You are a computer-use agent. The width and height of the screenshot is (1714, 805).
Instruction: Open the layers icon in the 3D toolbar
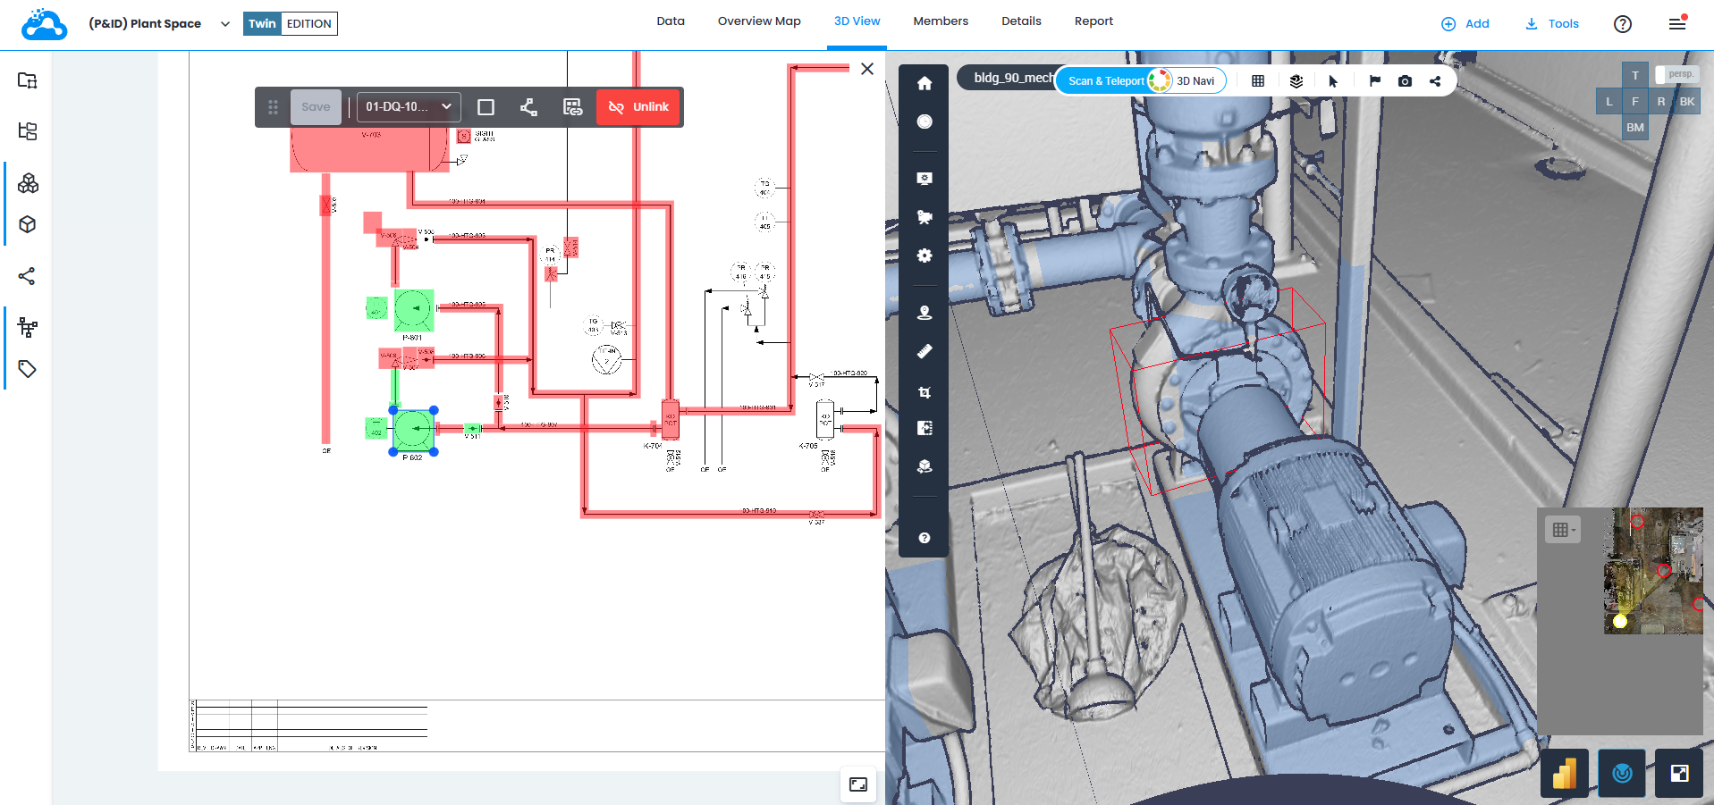pos(1296,80)
